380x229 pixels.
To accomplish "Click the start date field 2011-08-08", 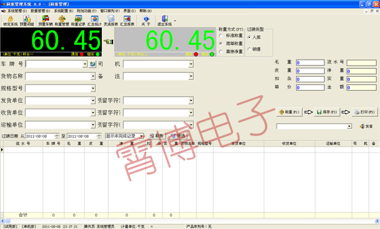I will [x=40, y=136].
